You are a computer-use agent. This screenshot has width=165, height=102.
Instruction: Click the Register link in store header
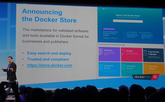pyautogui.click(x=148, y=10)
